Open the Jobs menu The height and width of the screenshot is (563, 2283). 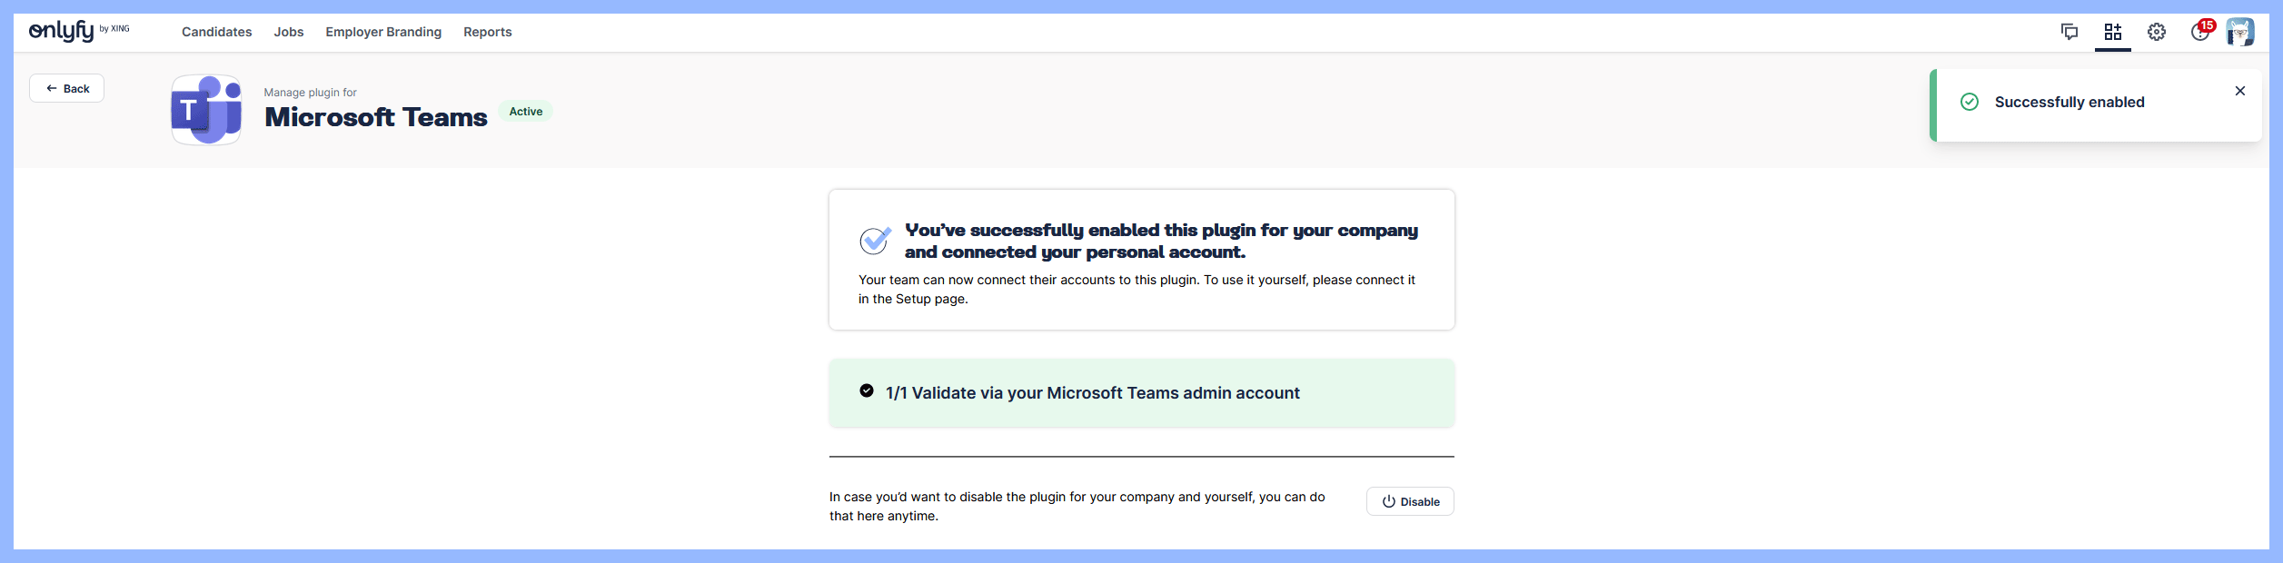click(288, 32)
